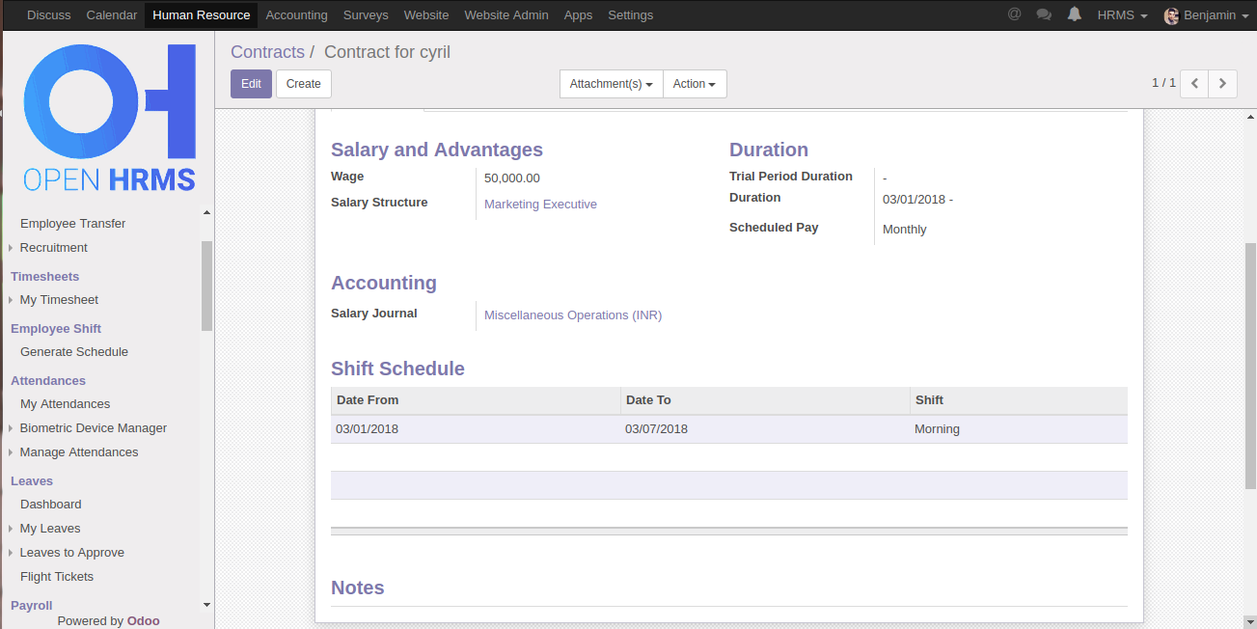This screenshot has width=1257, height=629.
Task: Open the Attachment(s) dropdown
Action: [x=611, y=84]
